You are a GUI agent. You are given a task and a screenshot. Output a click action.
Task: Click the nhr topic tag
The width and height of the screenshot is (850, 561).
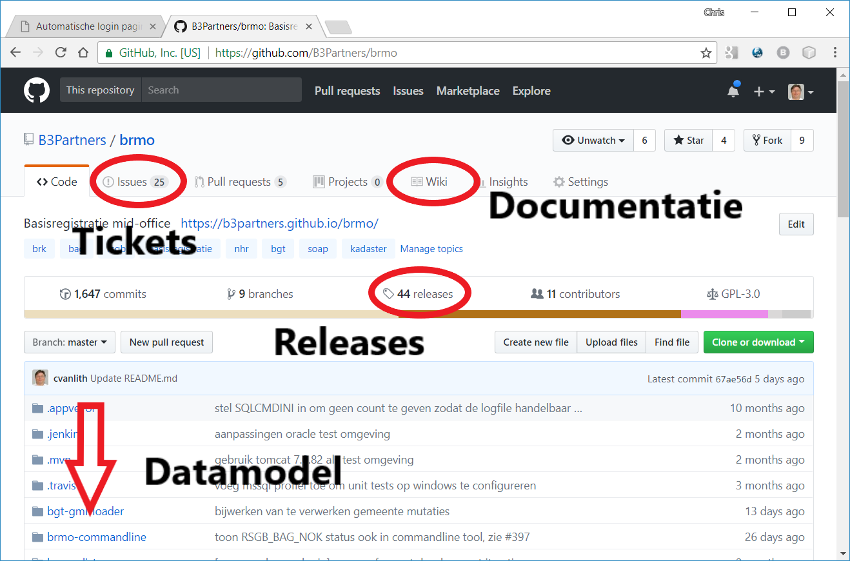(x=242, y=249)
